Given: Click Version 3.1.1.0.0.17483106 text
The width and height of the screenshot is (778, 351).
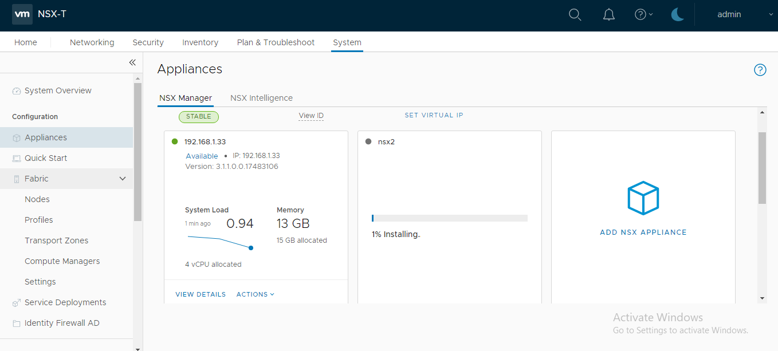Looking at the screenshot, I should [x=232, y=167].
